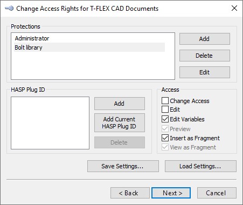The width and height of the screenshot is (243, 205).
Task: Click the key icon in title bar
Action: click(9, 9)
